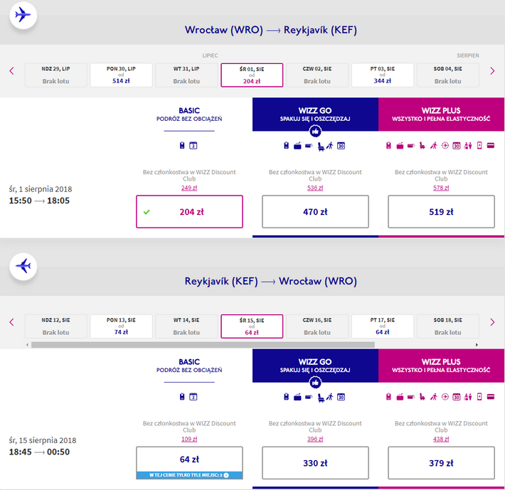
Task: Click the return flight airplane icon
Action: tap(23, 266)
